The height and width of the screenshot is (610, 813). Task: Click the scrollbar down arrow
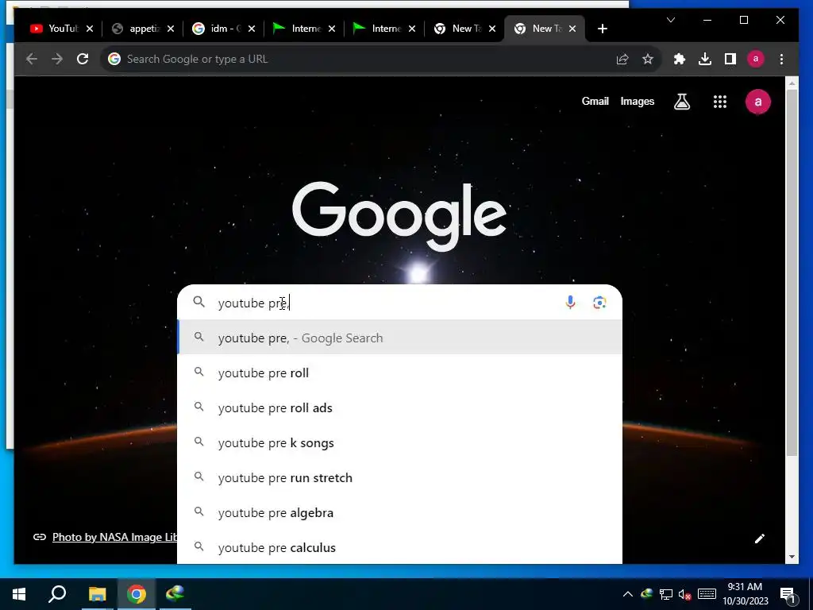pos(792,557)
